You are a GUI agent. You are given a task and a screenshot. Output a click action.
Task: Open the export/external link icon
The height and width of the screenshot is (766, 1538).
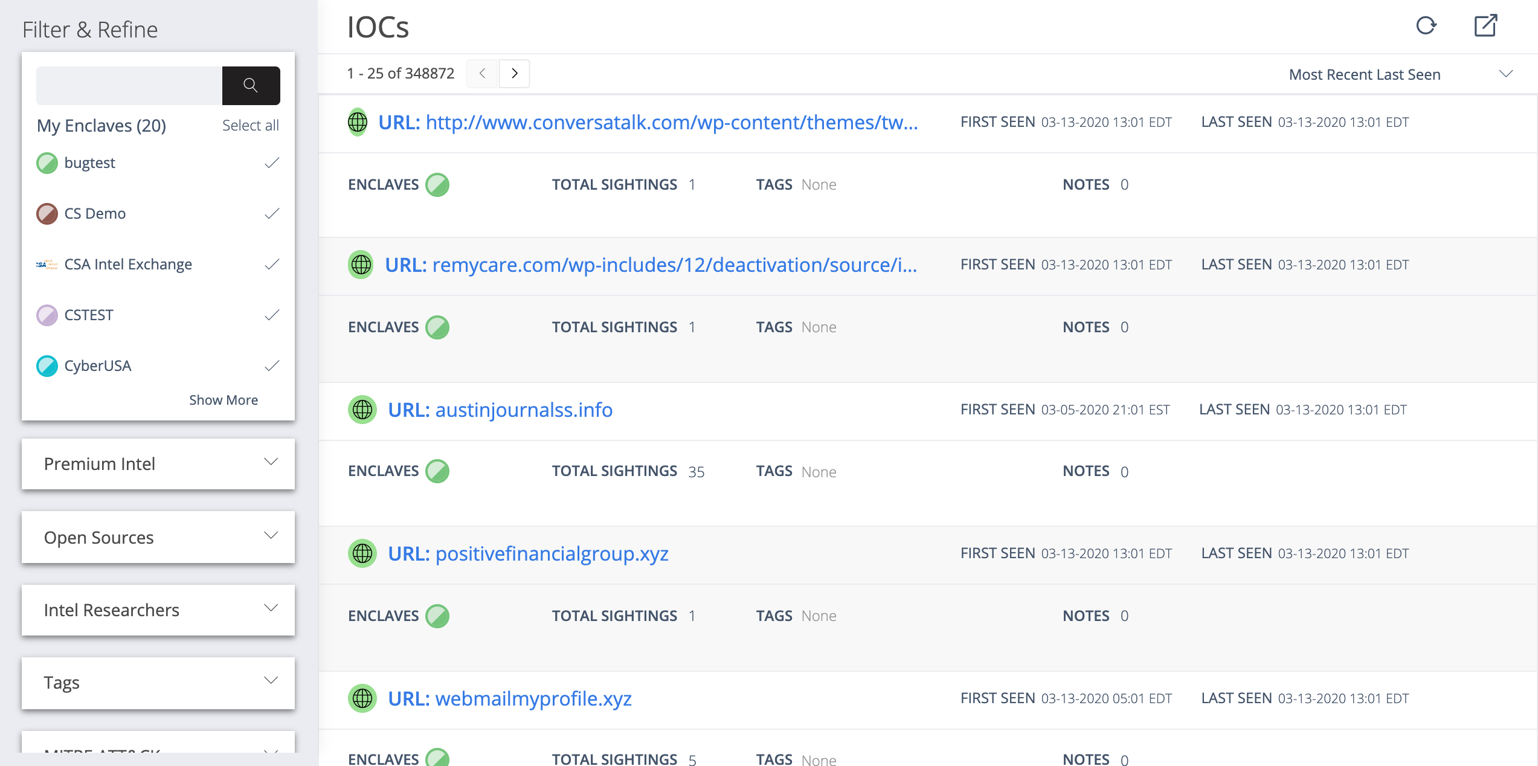(x=1485, y=25)
